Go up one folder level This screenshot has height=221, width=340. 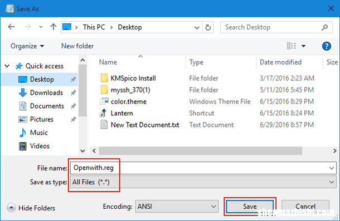pyautogui.click(x=54, y=27)
